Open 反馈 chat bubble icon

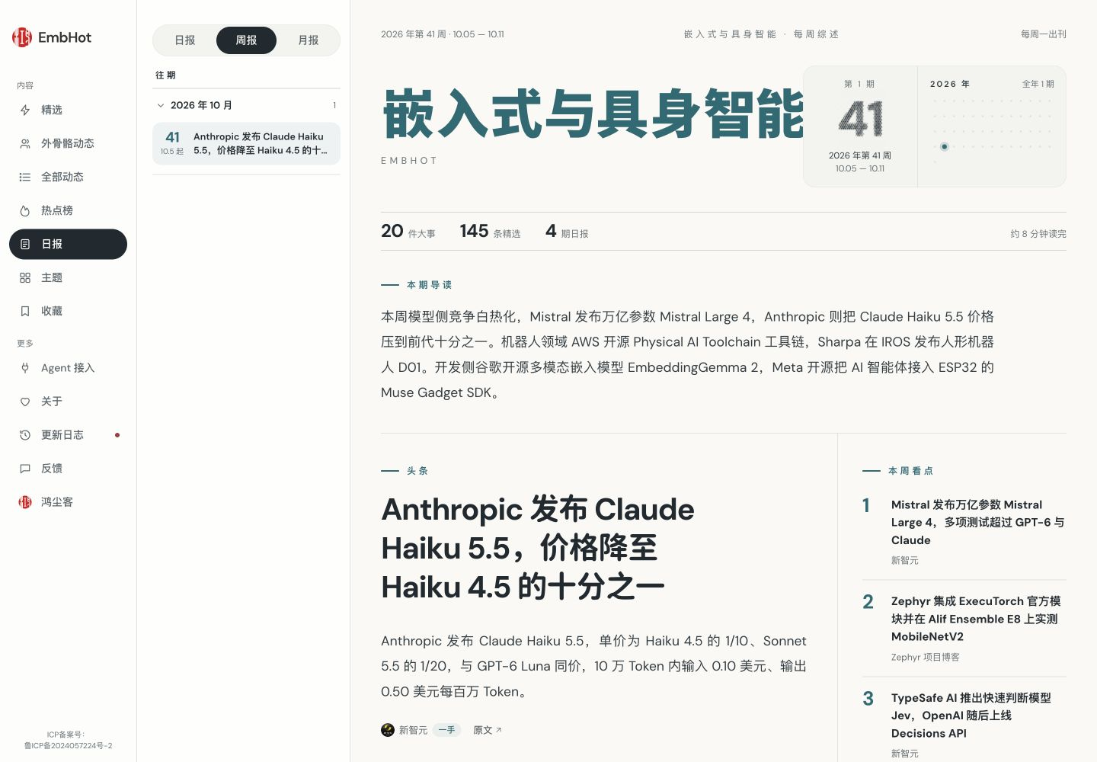coord(25,469)
